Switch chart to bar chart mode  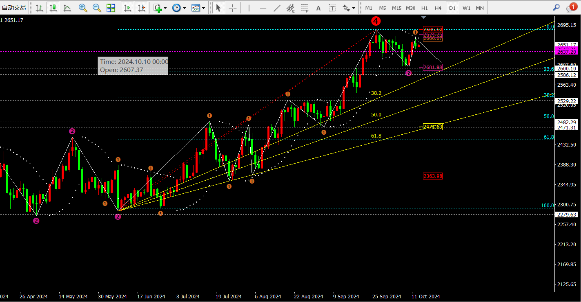[x=39, y=8]
